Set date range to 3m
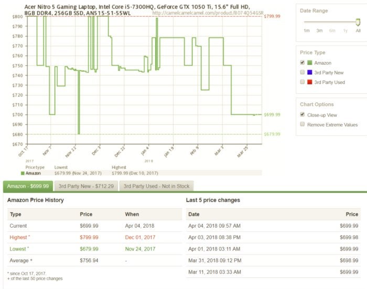The image size is (367, 289). [x=319, y=30]
